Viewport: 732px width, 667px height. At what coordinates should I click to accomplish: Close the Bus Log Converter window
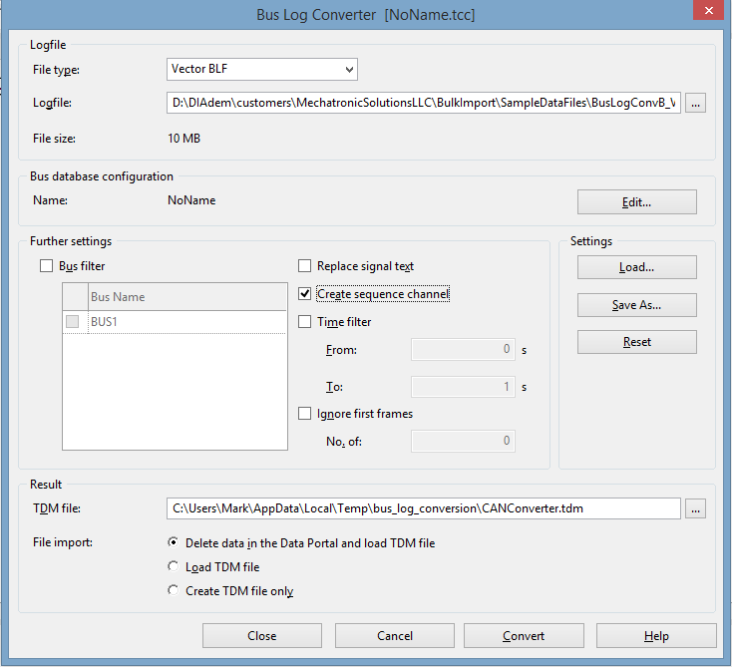[707, 10]
